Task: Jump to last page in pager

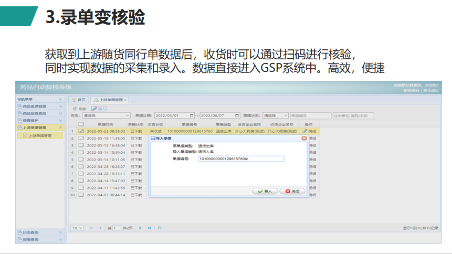Action: [x=149, y=228]
